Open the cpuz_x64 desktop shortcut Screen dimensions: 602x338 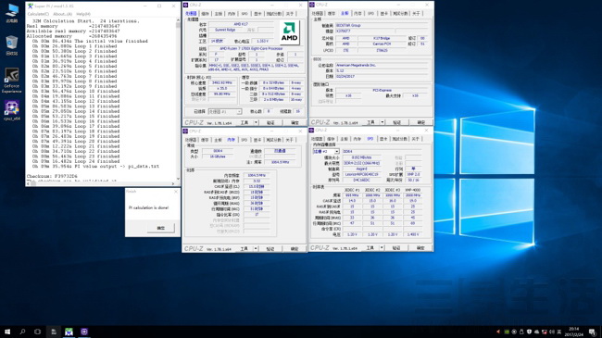pos(12,110)
